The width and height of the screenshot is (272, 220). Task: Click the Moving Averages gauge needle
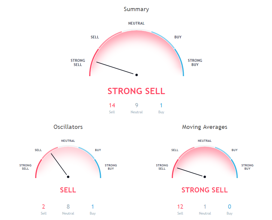point(191,172)
